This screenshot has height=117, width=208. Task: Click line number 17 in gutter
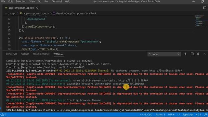(x=9, y=38)
